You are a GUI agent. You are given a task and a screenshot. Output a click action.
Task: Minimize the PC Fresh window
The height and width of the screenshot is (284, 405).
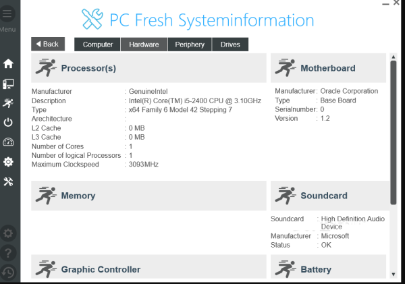[x=385, y=3]
